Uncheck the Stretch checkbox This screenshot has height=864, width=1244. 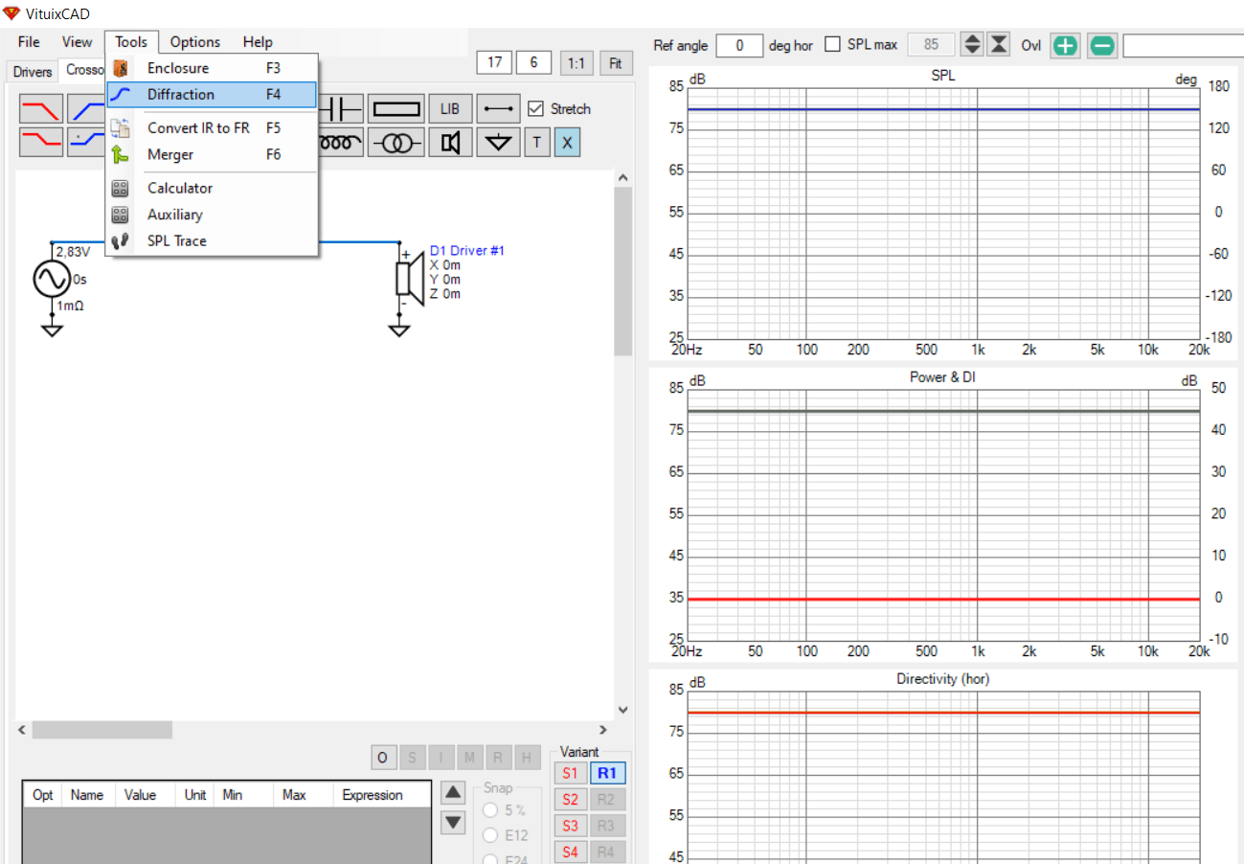[x=535, y=108]
